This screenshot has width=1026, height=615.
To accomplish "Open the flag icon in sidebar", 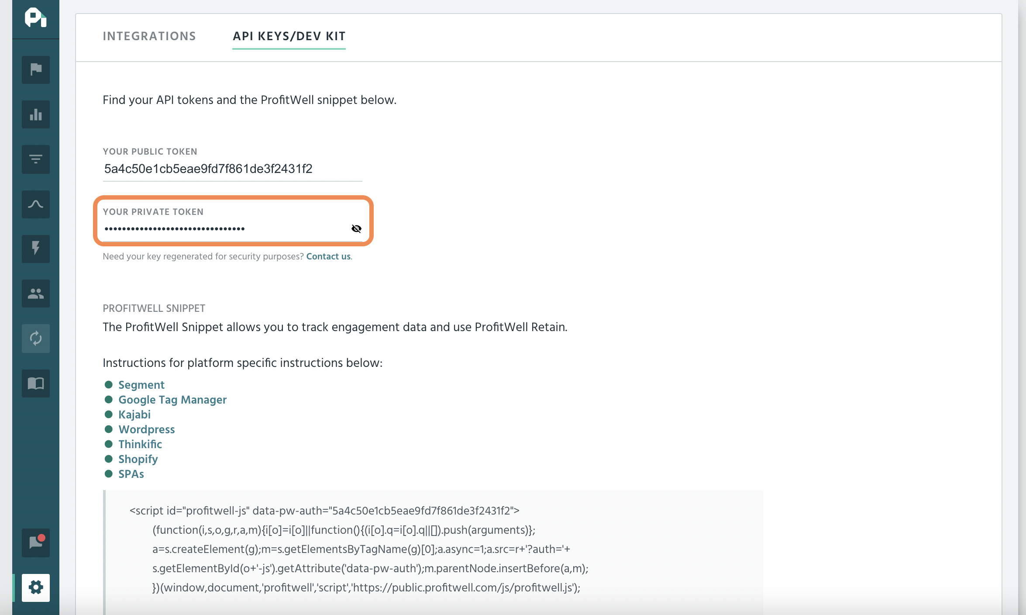I will coord(36,70).
